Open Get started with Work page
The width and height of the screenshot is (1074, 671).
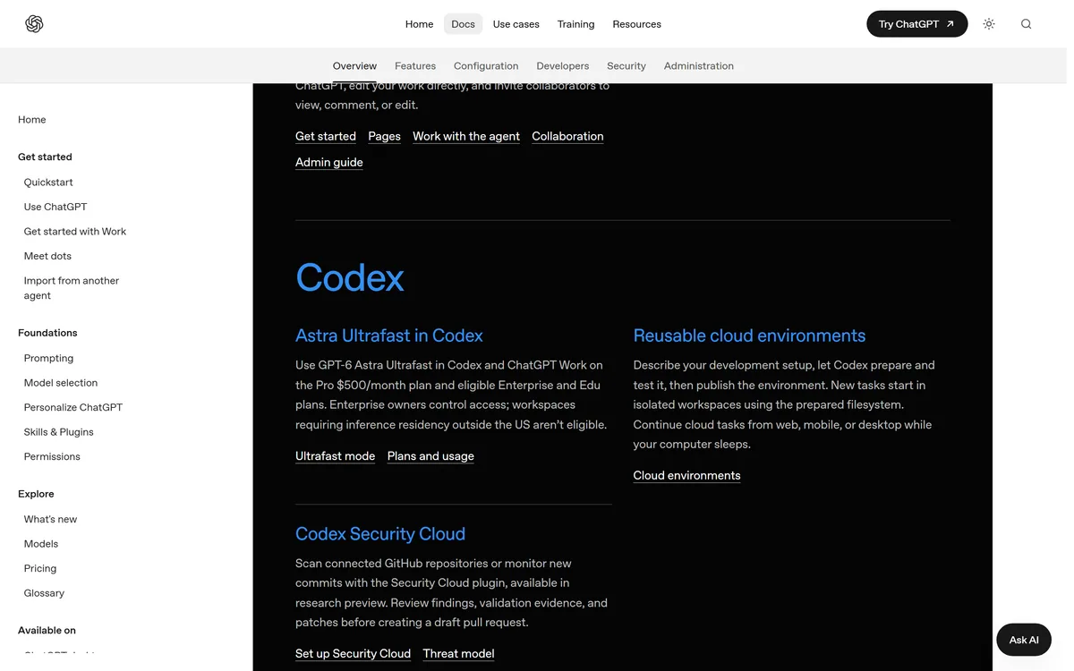(75, 232)
